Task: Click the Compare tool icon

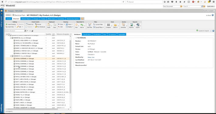Action: [108, 25]
